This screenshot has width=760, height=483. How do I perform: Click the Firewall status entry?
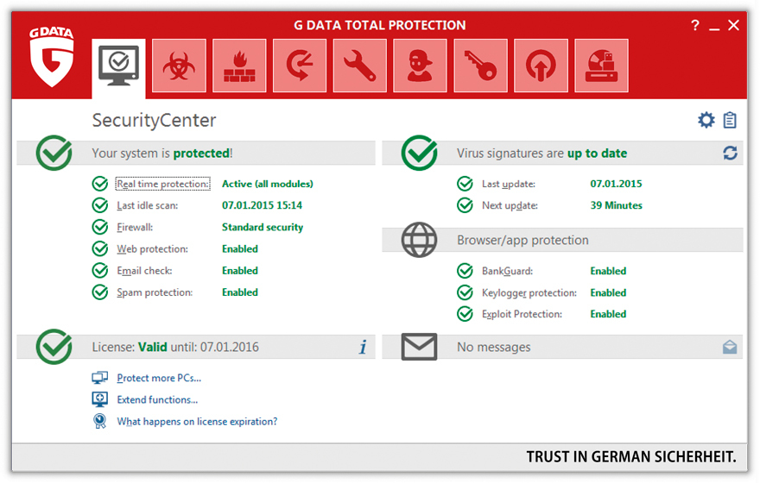click(x=136, y=228)
